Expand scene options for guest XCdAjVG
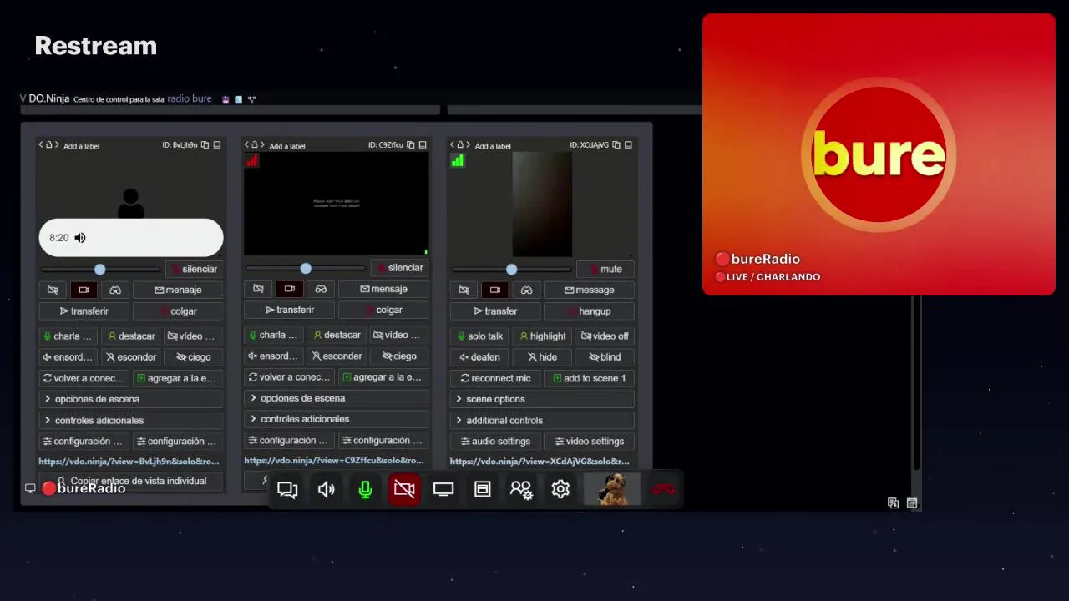Viewport: 1069px width, 601px height. point(542,399)
